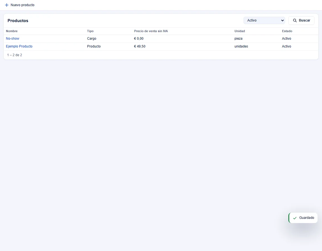Click the magnifying glass search icon

pos(295,20)
